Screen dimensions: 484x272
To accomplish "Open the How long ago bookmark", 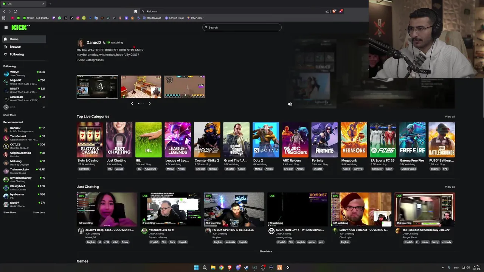I will tap(152, 18).
